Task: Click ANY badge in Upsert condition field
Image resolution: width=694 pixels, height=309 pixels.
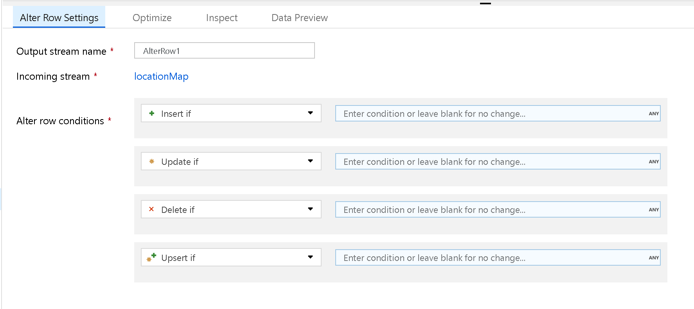Action: pyautogui.click(x=653, y=258)
